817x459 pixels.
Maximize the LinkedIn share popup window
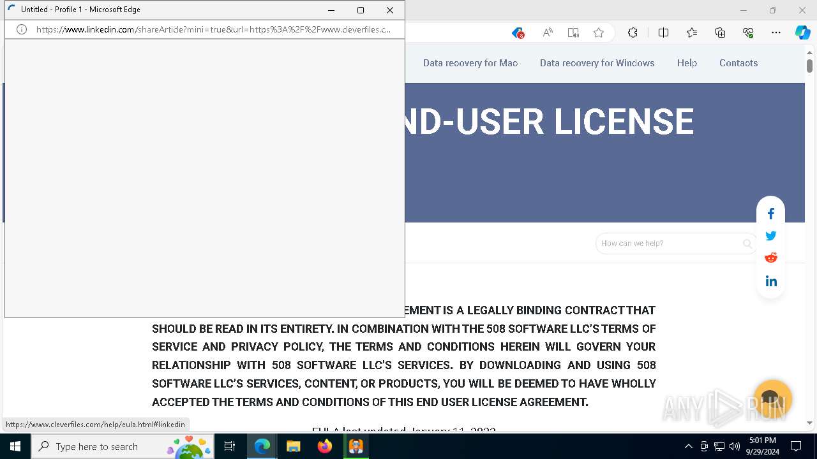(x=361, y=10)
